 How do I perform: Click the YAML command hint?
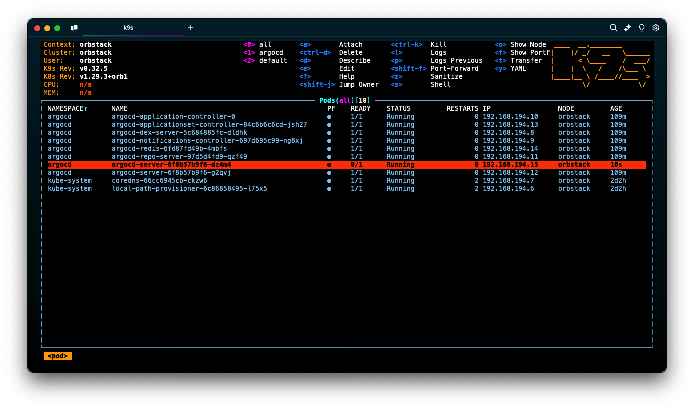coord(519,69)
